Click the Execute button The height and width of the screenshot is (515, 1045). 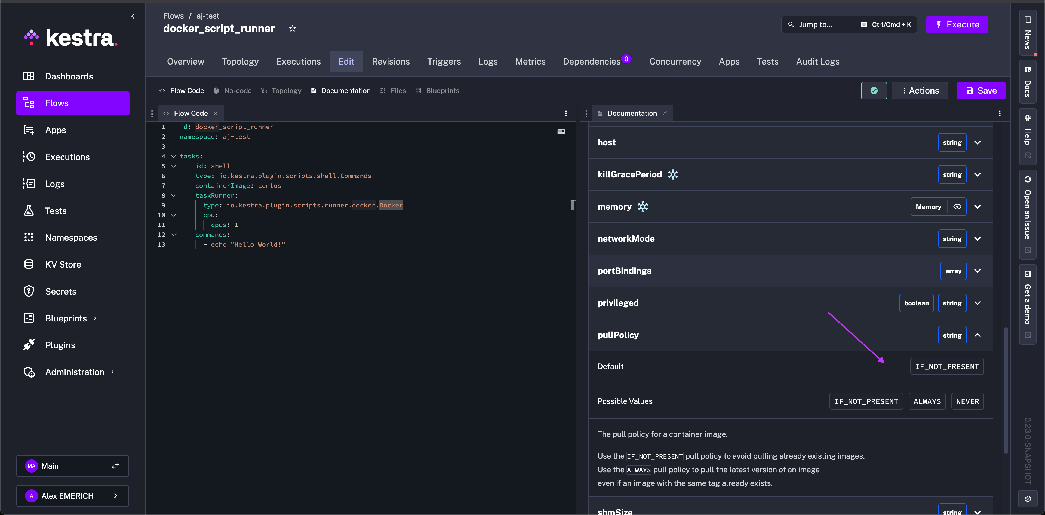[x=957, y=24]
